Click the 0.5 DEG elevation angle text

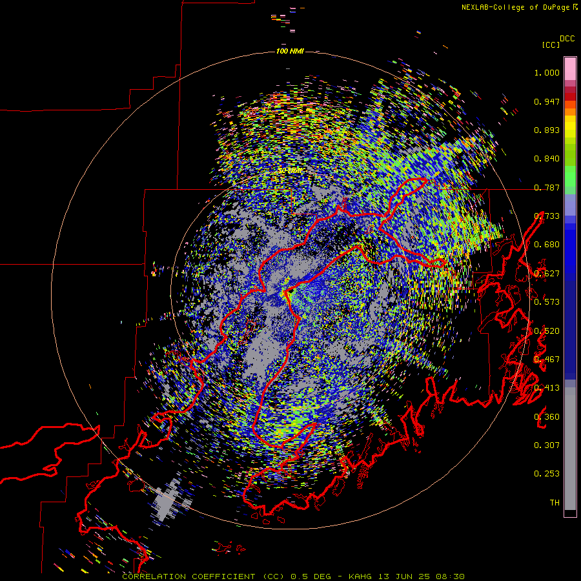(x=311, y=576)
